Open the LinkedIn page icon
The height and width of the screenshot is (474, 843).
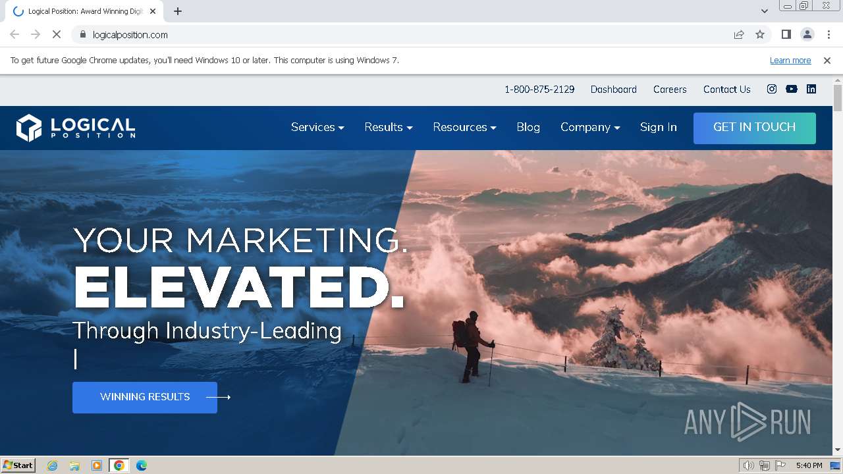tap(811, 89)
